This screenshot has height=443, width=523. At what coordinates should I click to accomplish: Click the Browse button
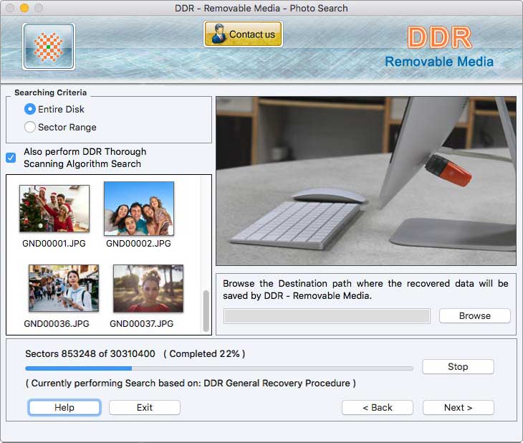pos(474,316)
